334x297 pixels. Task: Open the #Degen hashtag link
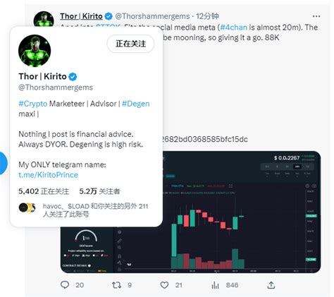[x=136, y=104]
